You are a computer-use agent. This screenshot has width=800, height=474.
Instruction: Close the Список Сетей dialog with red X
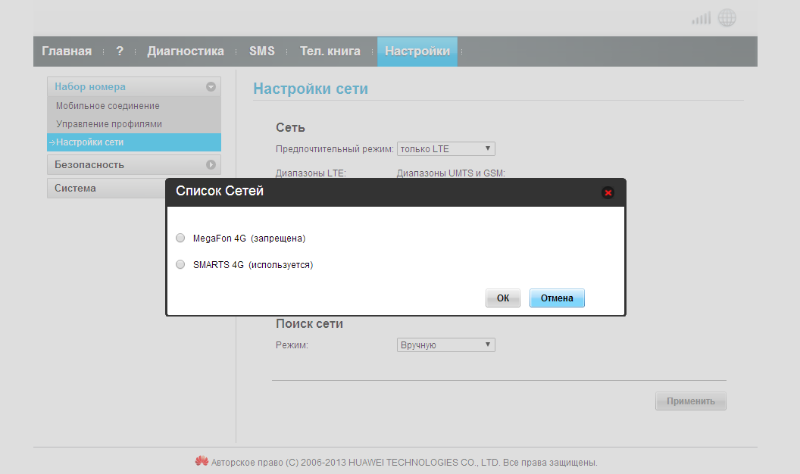[608, 192]
